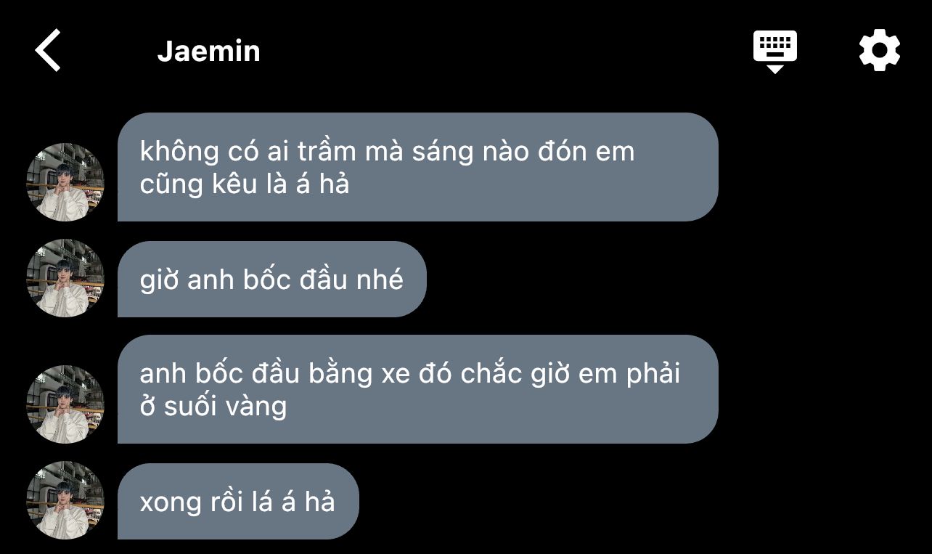Select the message 'xong rồi lá á hả'
Viewport: 932px width, 554px height.
(238, 501)
